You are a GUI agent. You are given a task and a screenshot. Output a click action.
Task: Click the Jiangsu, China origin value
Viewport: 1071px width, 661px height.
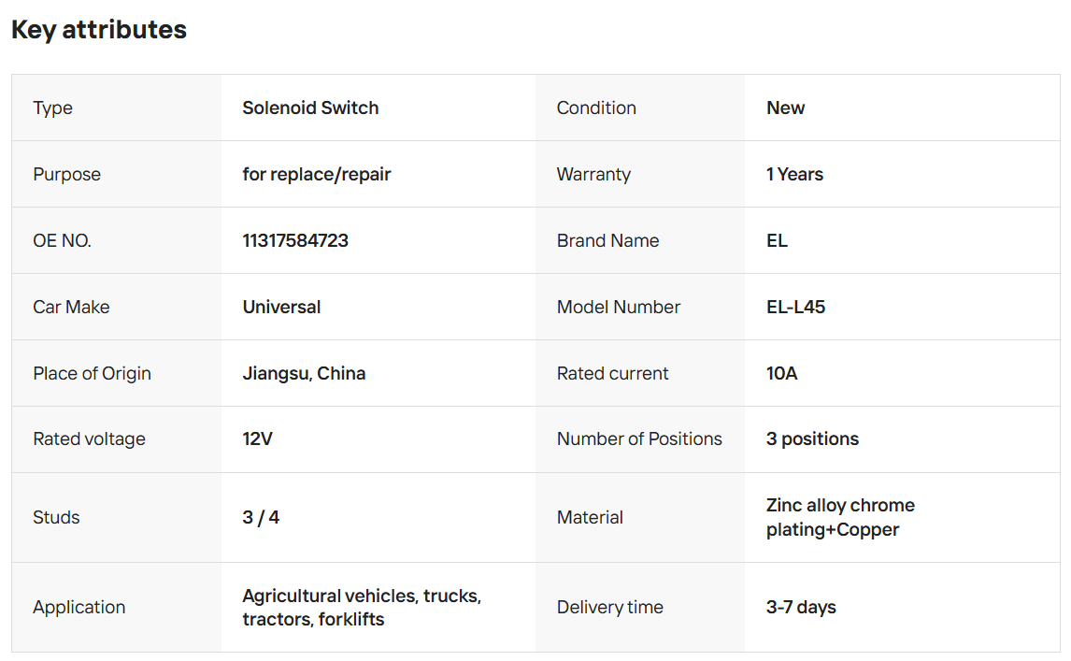(x=304, y=373)
